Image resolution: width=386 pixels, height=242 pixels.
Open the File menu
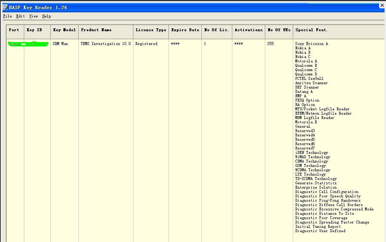click(x=7, y=16)
